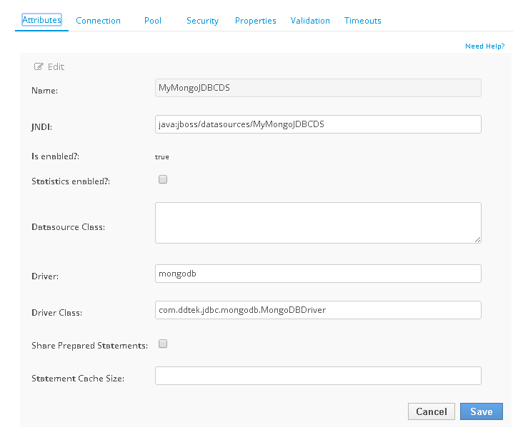The width and height of the screenshot is (513, 435).
Task: Click the Need Help? link
Action: pos(484,46)
